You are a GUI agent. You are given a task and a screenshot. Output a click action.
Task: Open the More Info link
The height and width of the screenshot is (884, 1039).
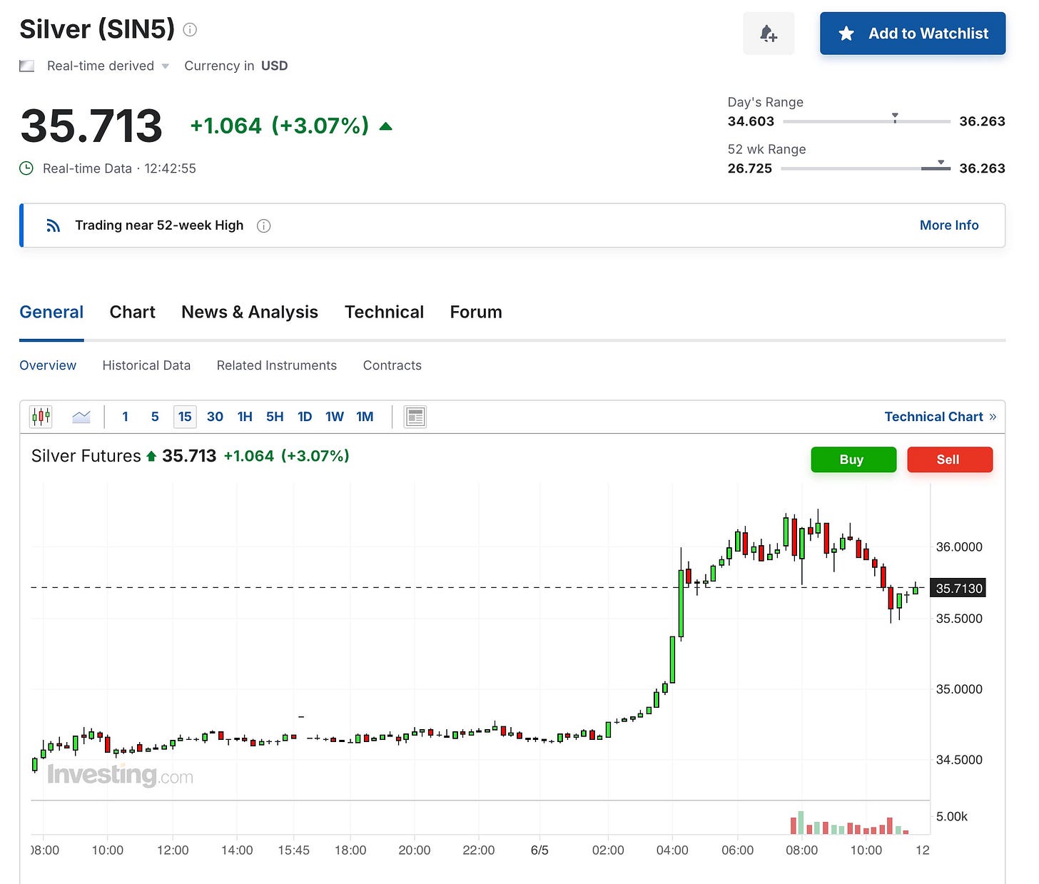[x=949, y=225]
